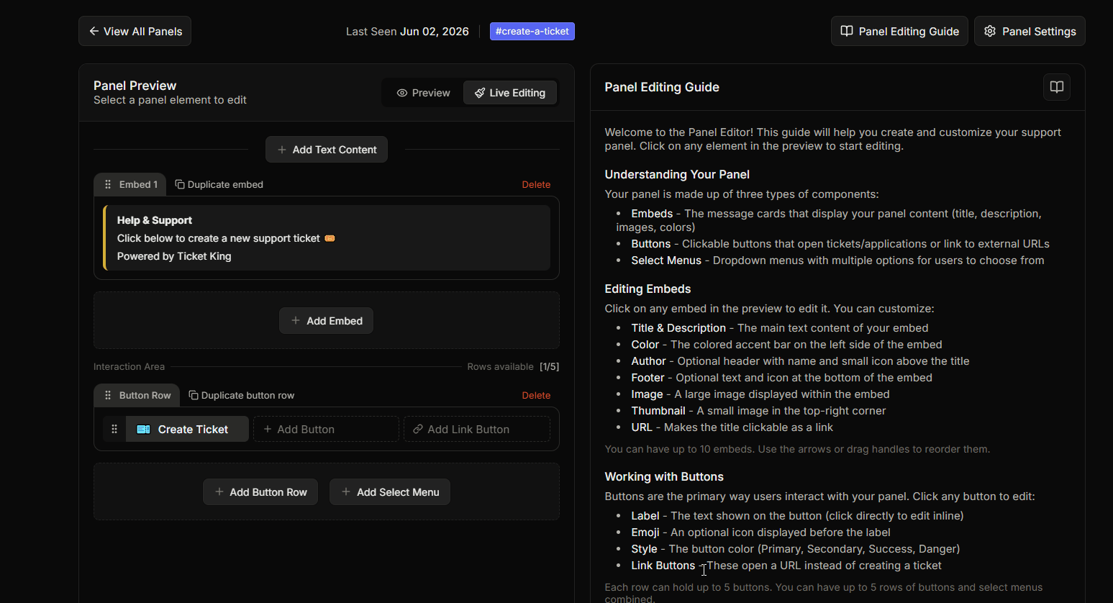
Task: Click the Help & Support embed title
Action: pos(155,220)
